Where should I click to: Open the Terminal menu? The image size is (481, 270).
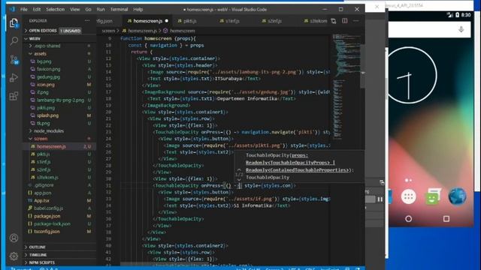[119, 10]
